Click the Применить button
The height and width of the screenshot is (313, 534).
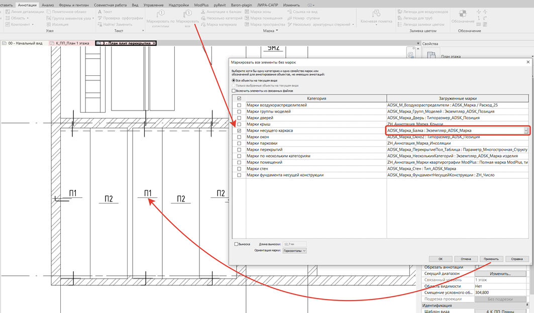pyautogui.click(x=491, y=259)
